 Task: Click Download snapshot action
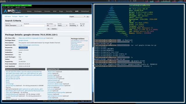[76, 42]
